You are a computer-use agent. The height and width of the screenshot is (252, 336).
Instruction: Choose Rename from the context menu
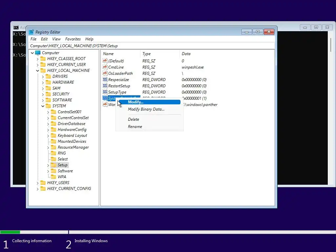pyautogui.click(x=149, y=127)
